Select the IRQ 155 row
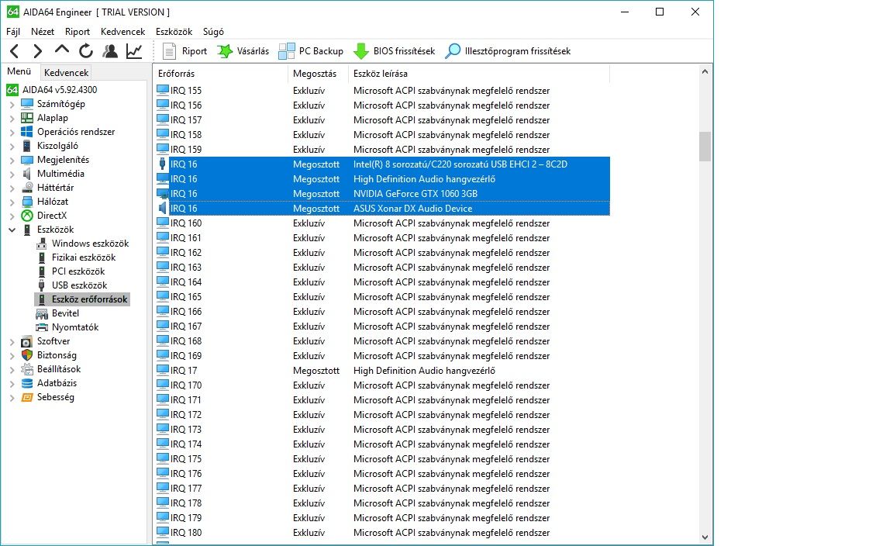Viewport: 893px width, 546px height. [x=382, y=91]
